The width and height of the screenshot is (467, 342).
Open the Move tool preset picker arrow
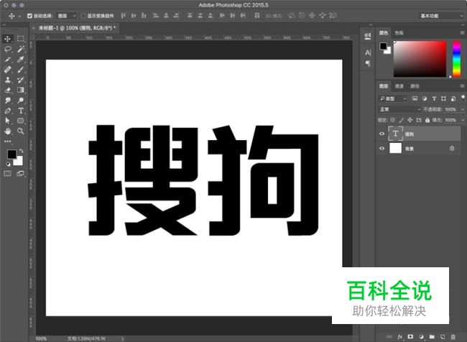[x=19, y=16]
